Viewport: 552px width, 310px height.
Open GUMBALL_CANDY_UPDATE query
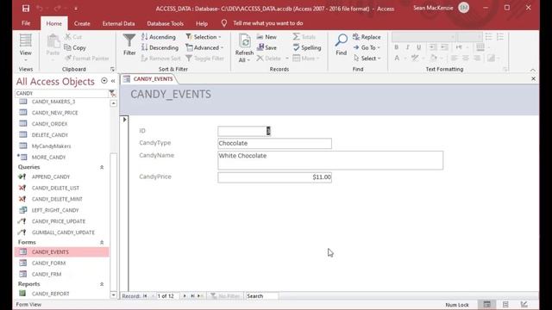click(x=63, y=232)
